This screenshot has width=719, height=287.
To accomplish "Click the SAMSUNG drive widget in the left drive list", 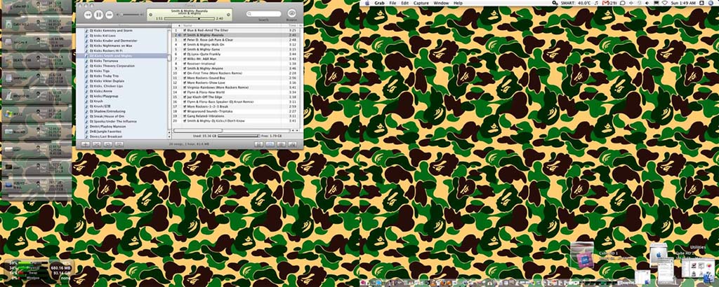I will click(x=37, y=78).
